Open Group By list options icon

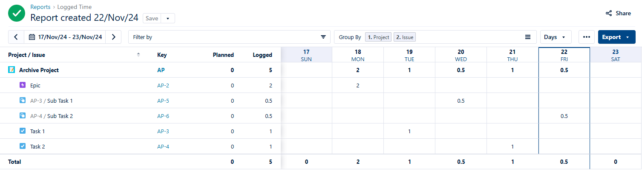point(527,37)
